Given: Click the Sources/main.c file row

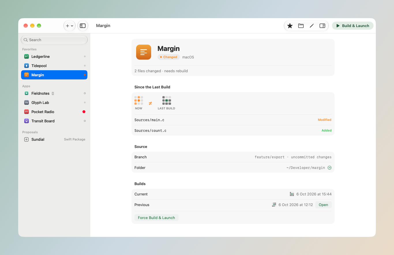Looking at the screenshot, I should (x=233, y=120).
